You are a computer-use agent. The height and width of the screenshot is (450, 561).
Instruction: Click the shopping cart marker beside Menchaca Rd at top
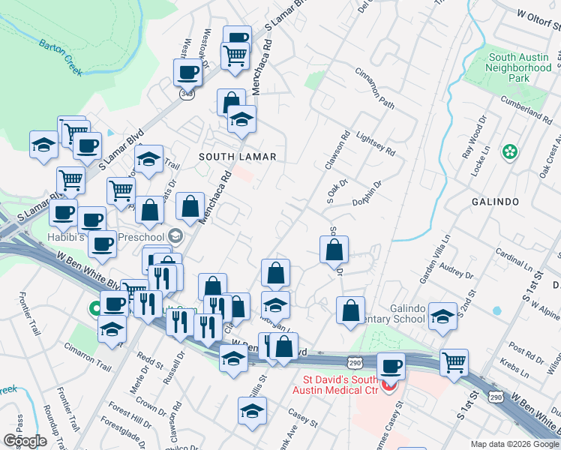(235, 58)
